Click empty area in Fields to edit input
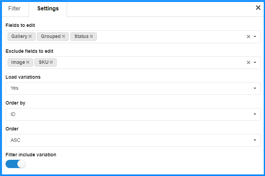The image size is (265, 176). coord(169,37)
